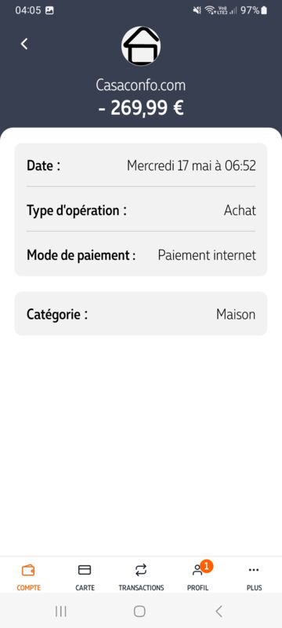Switch to the Transactions tab
282x628 pixels.
pyautogui.click(x=141, y=577)
